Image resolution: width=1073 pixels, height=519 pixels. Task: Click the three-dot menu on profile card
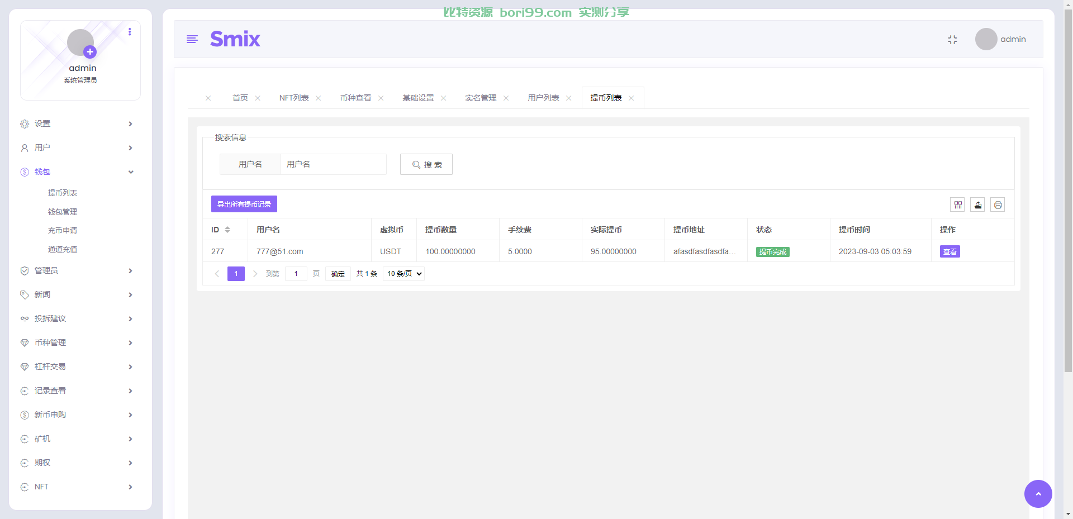coord(130,32)
